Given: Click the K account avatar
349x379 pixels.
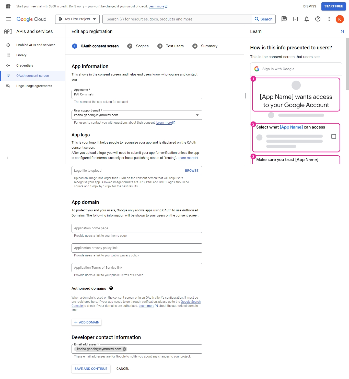Looking at the screenshot, I should [x=340, y=19].
